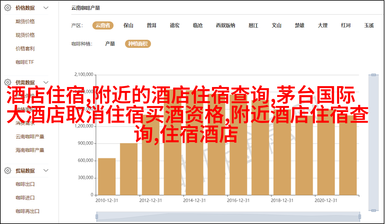Viewport: 385px width, 224px height.
Task: Click the 贸易数据 section header text
Action: point(25,171)
